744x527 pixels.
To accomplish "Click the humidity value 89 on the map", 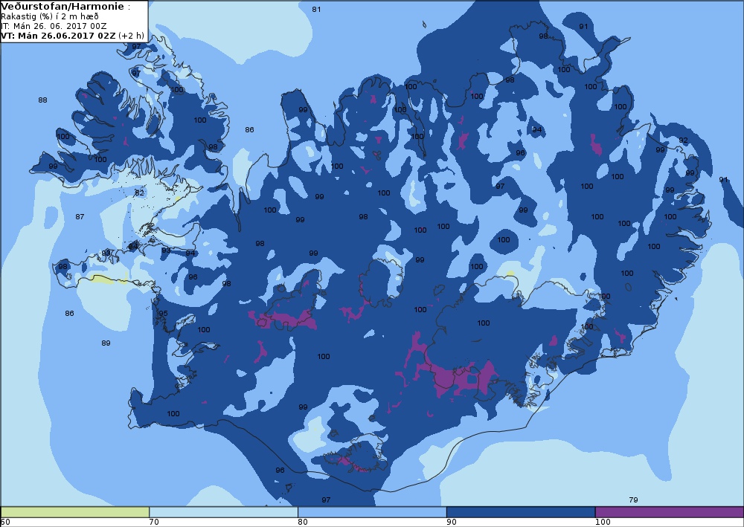I will [x=106, y=343].
